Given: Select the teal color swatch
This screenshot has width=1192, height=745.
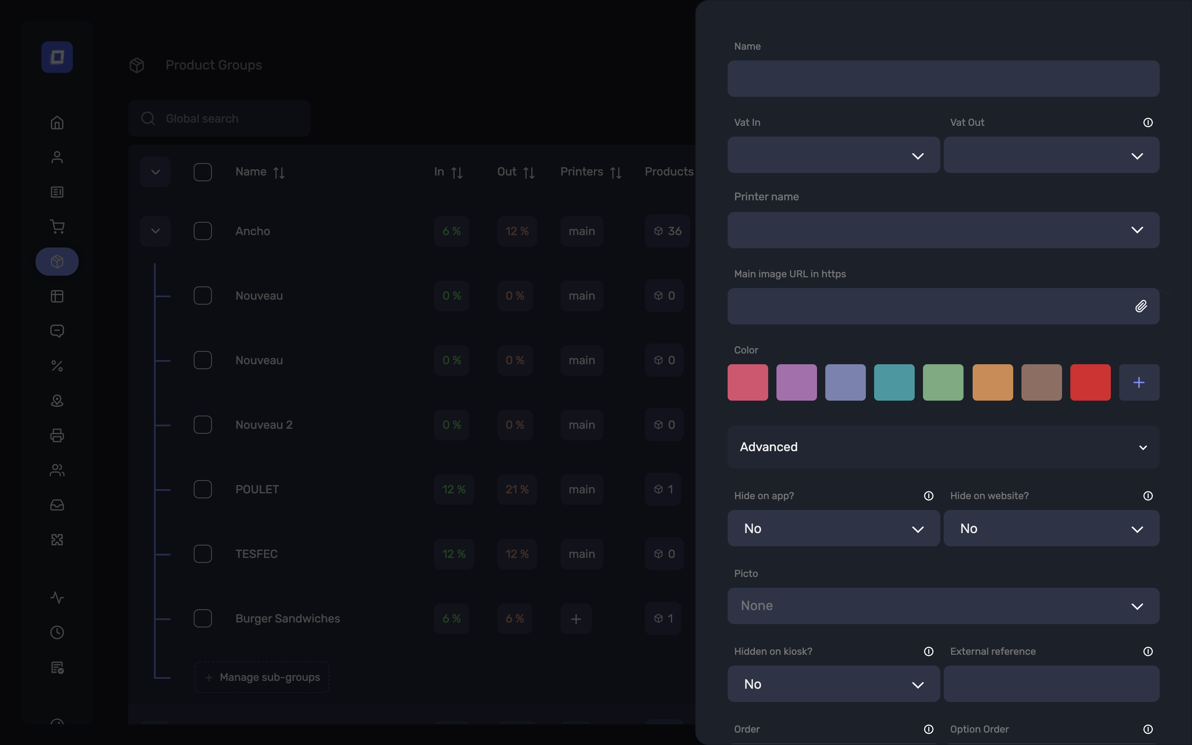Looking at the screenshot, I should [x=894, y=382].
